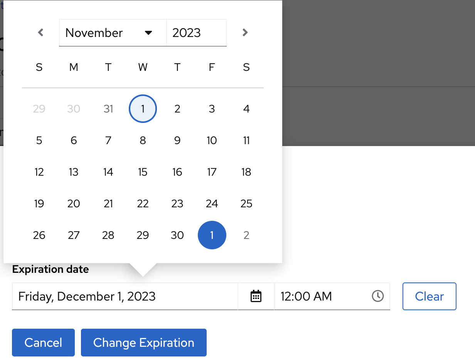Click the 2023 year input field
Viewport: 475px width, 363px height.
pyautogui.click(x=196, y=33)
